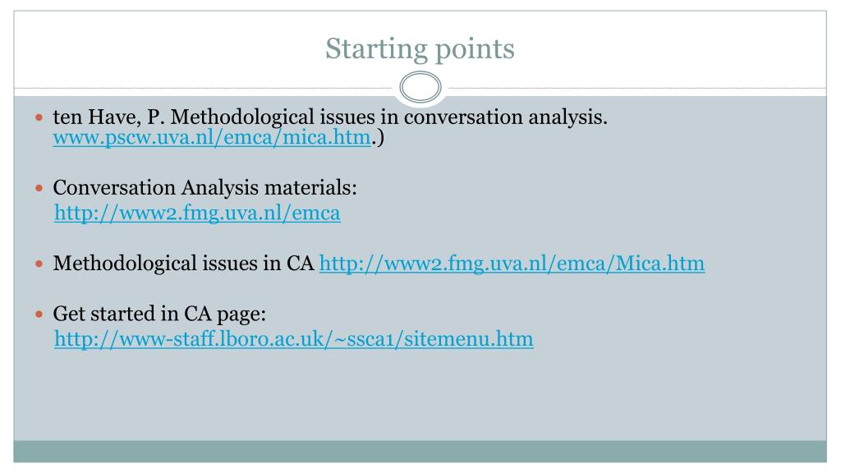This screenshot has width=841, height=473.
Task: Follow the www2.fmg.uva.nl/emca/Mica.htm link
Action: click(x=511, y=264)
